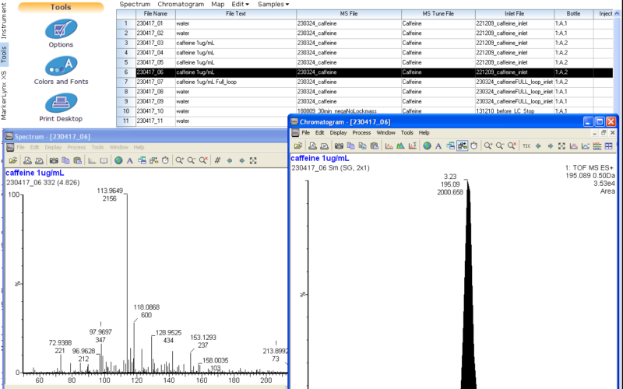
Task: Click the TIC button in Chromatogram toolbar
Action: coord(526,145)
